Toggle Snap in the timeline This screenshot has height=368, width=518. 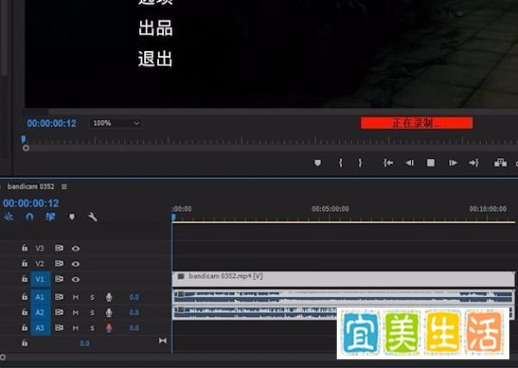[x=29, y=217]
